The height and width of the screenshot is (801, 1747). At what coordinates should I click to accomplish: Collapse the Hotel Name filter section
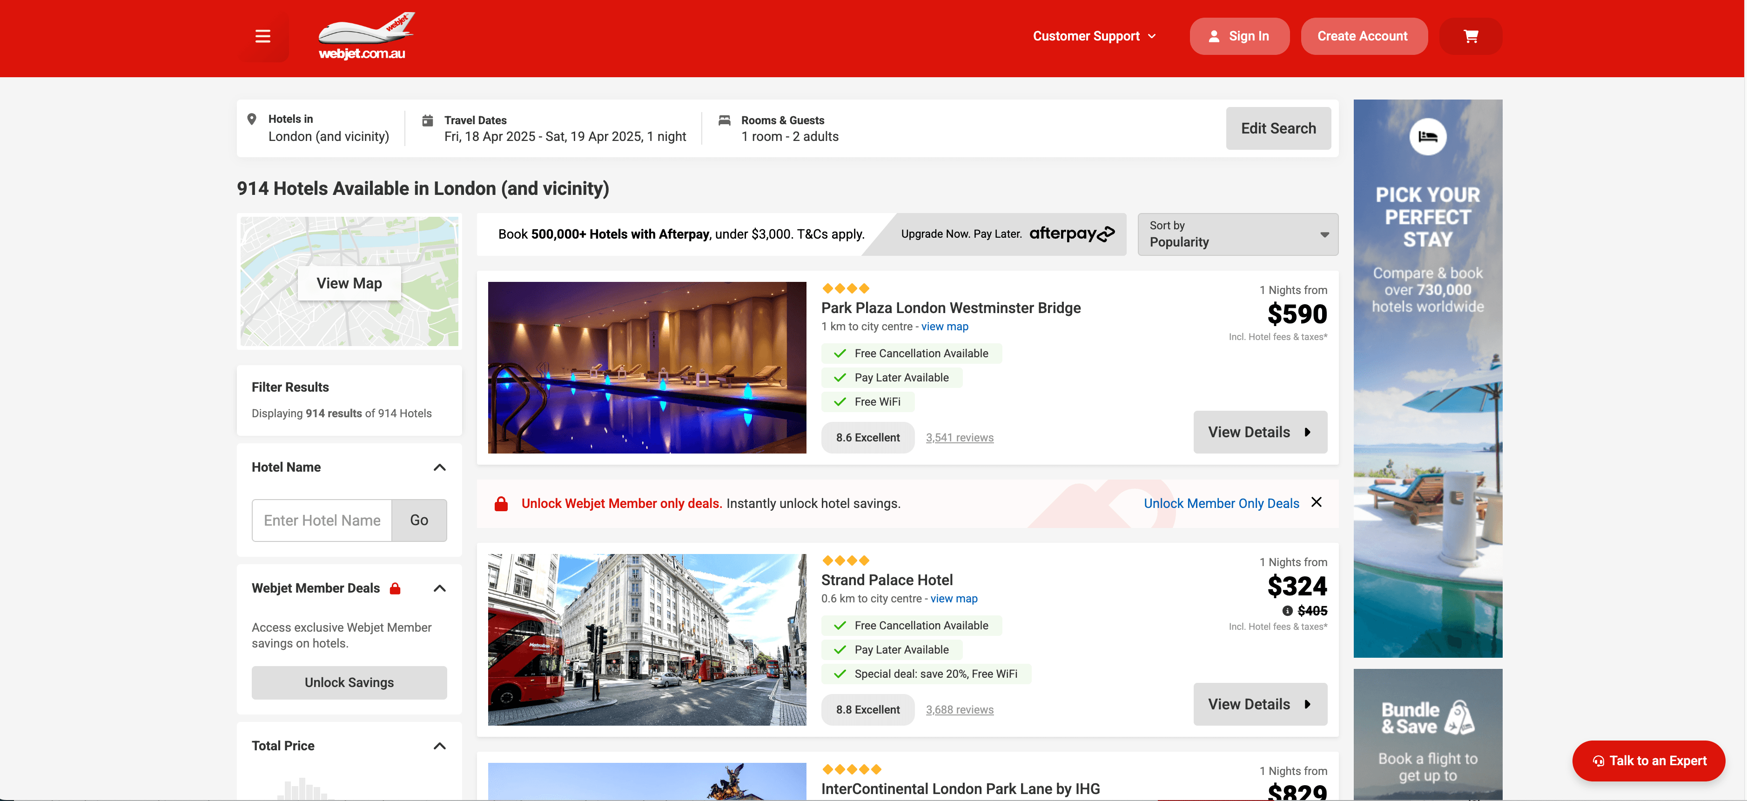(439, 467)
